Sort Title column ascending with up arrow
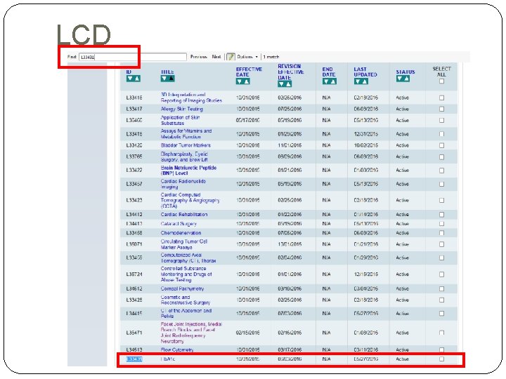506x379 pixels. tap(171, 79)
